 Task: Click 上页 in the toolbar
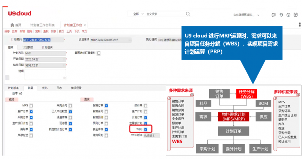(69, 31)
